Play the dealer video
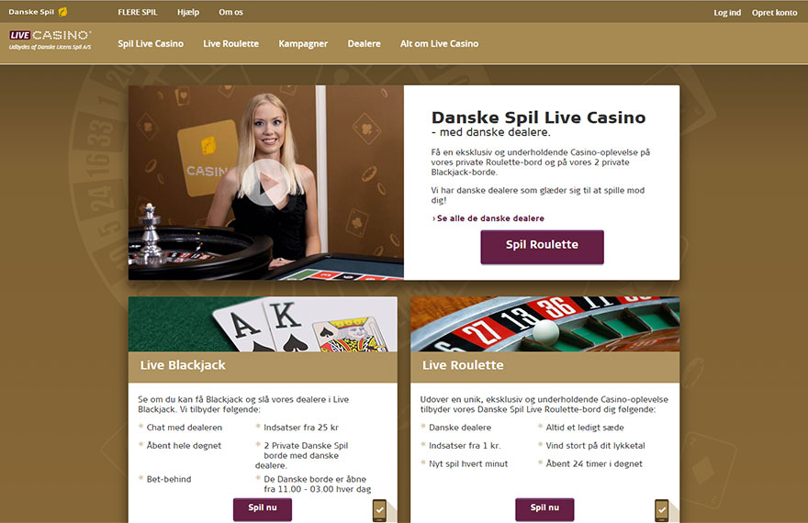 click(x=266, y=183)
